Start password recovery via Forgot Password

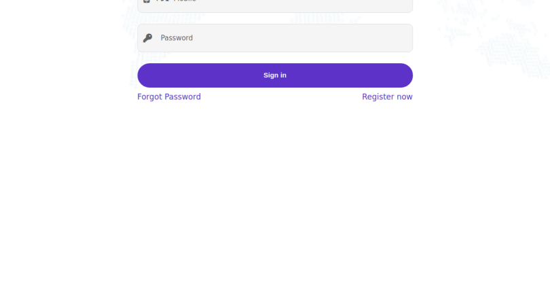point(169,96)
